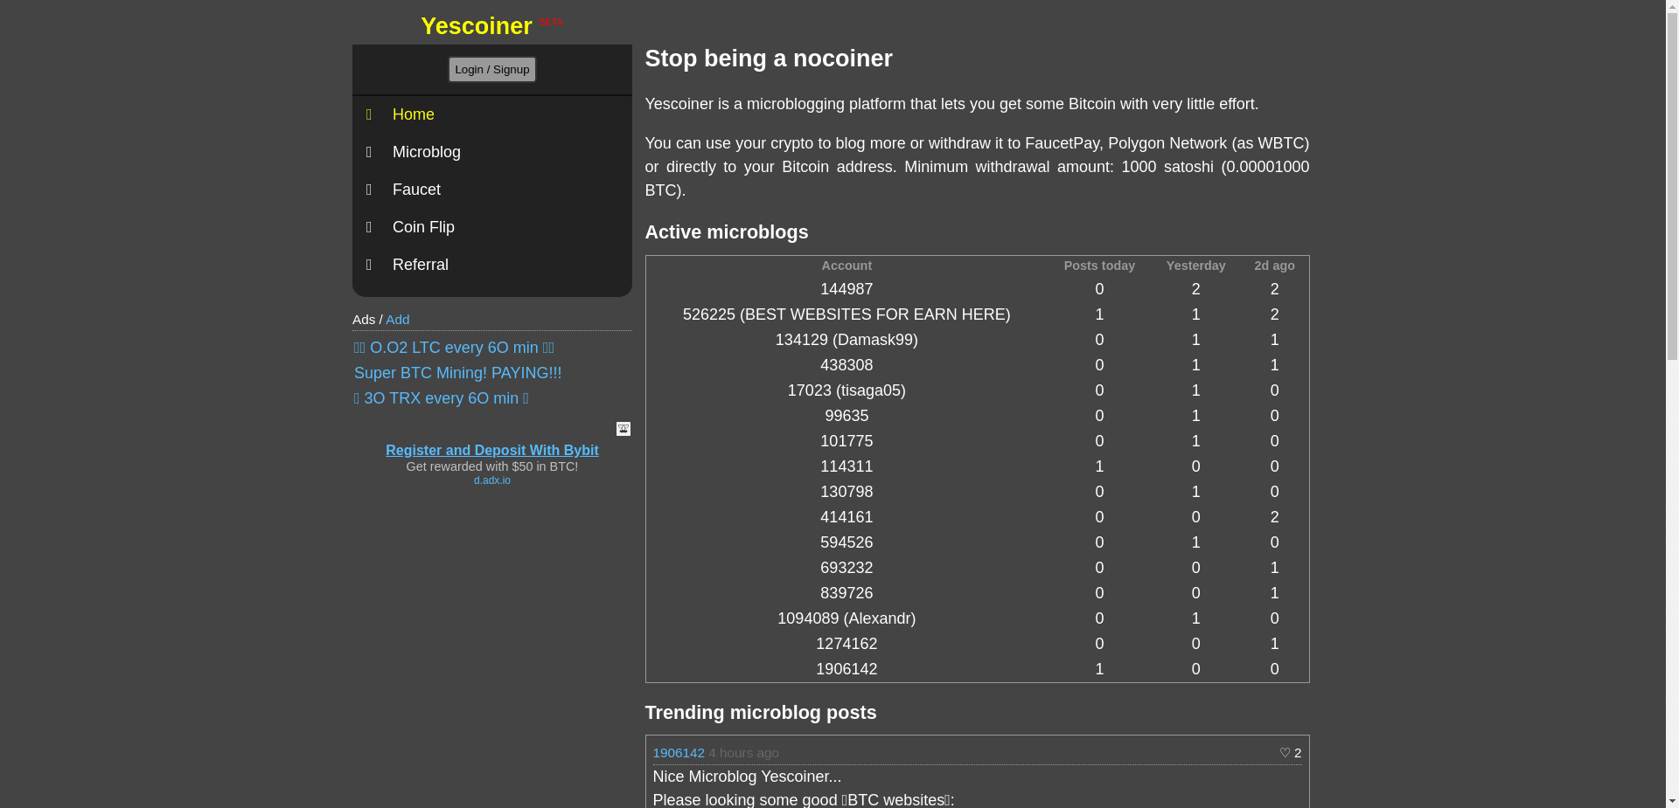Click the Microblog menu icon

pyautogui.click(x=369, y=152)
